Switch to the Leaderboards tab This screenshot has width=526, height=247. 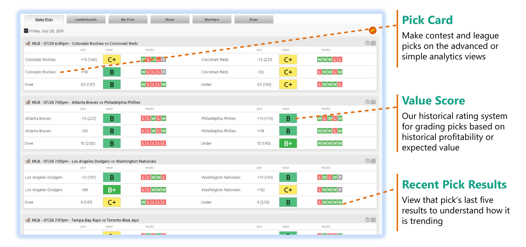coord(86,20)
